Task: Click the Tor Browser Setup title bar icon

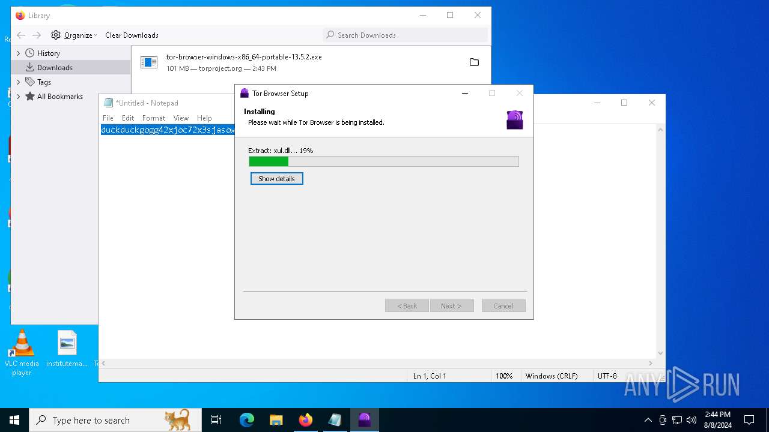Action: point(245,93)
